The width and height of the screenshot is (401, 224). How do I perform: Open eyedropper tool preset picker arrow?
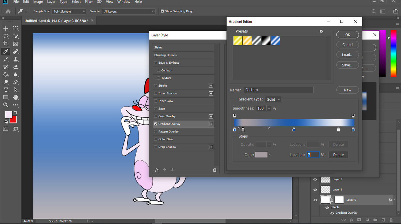[x=26, y=11]
